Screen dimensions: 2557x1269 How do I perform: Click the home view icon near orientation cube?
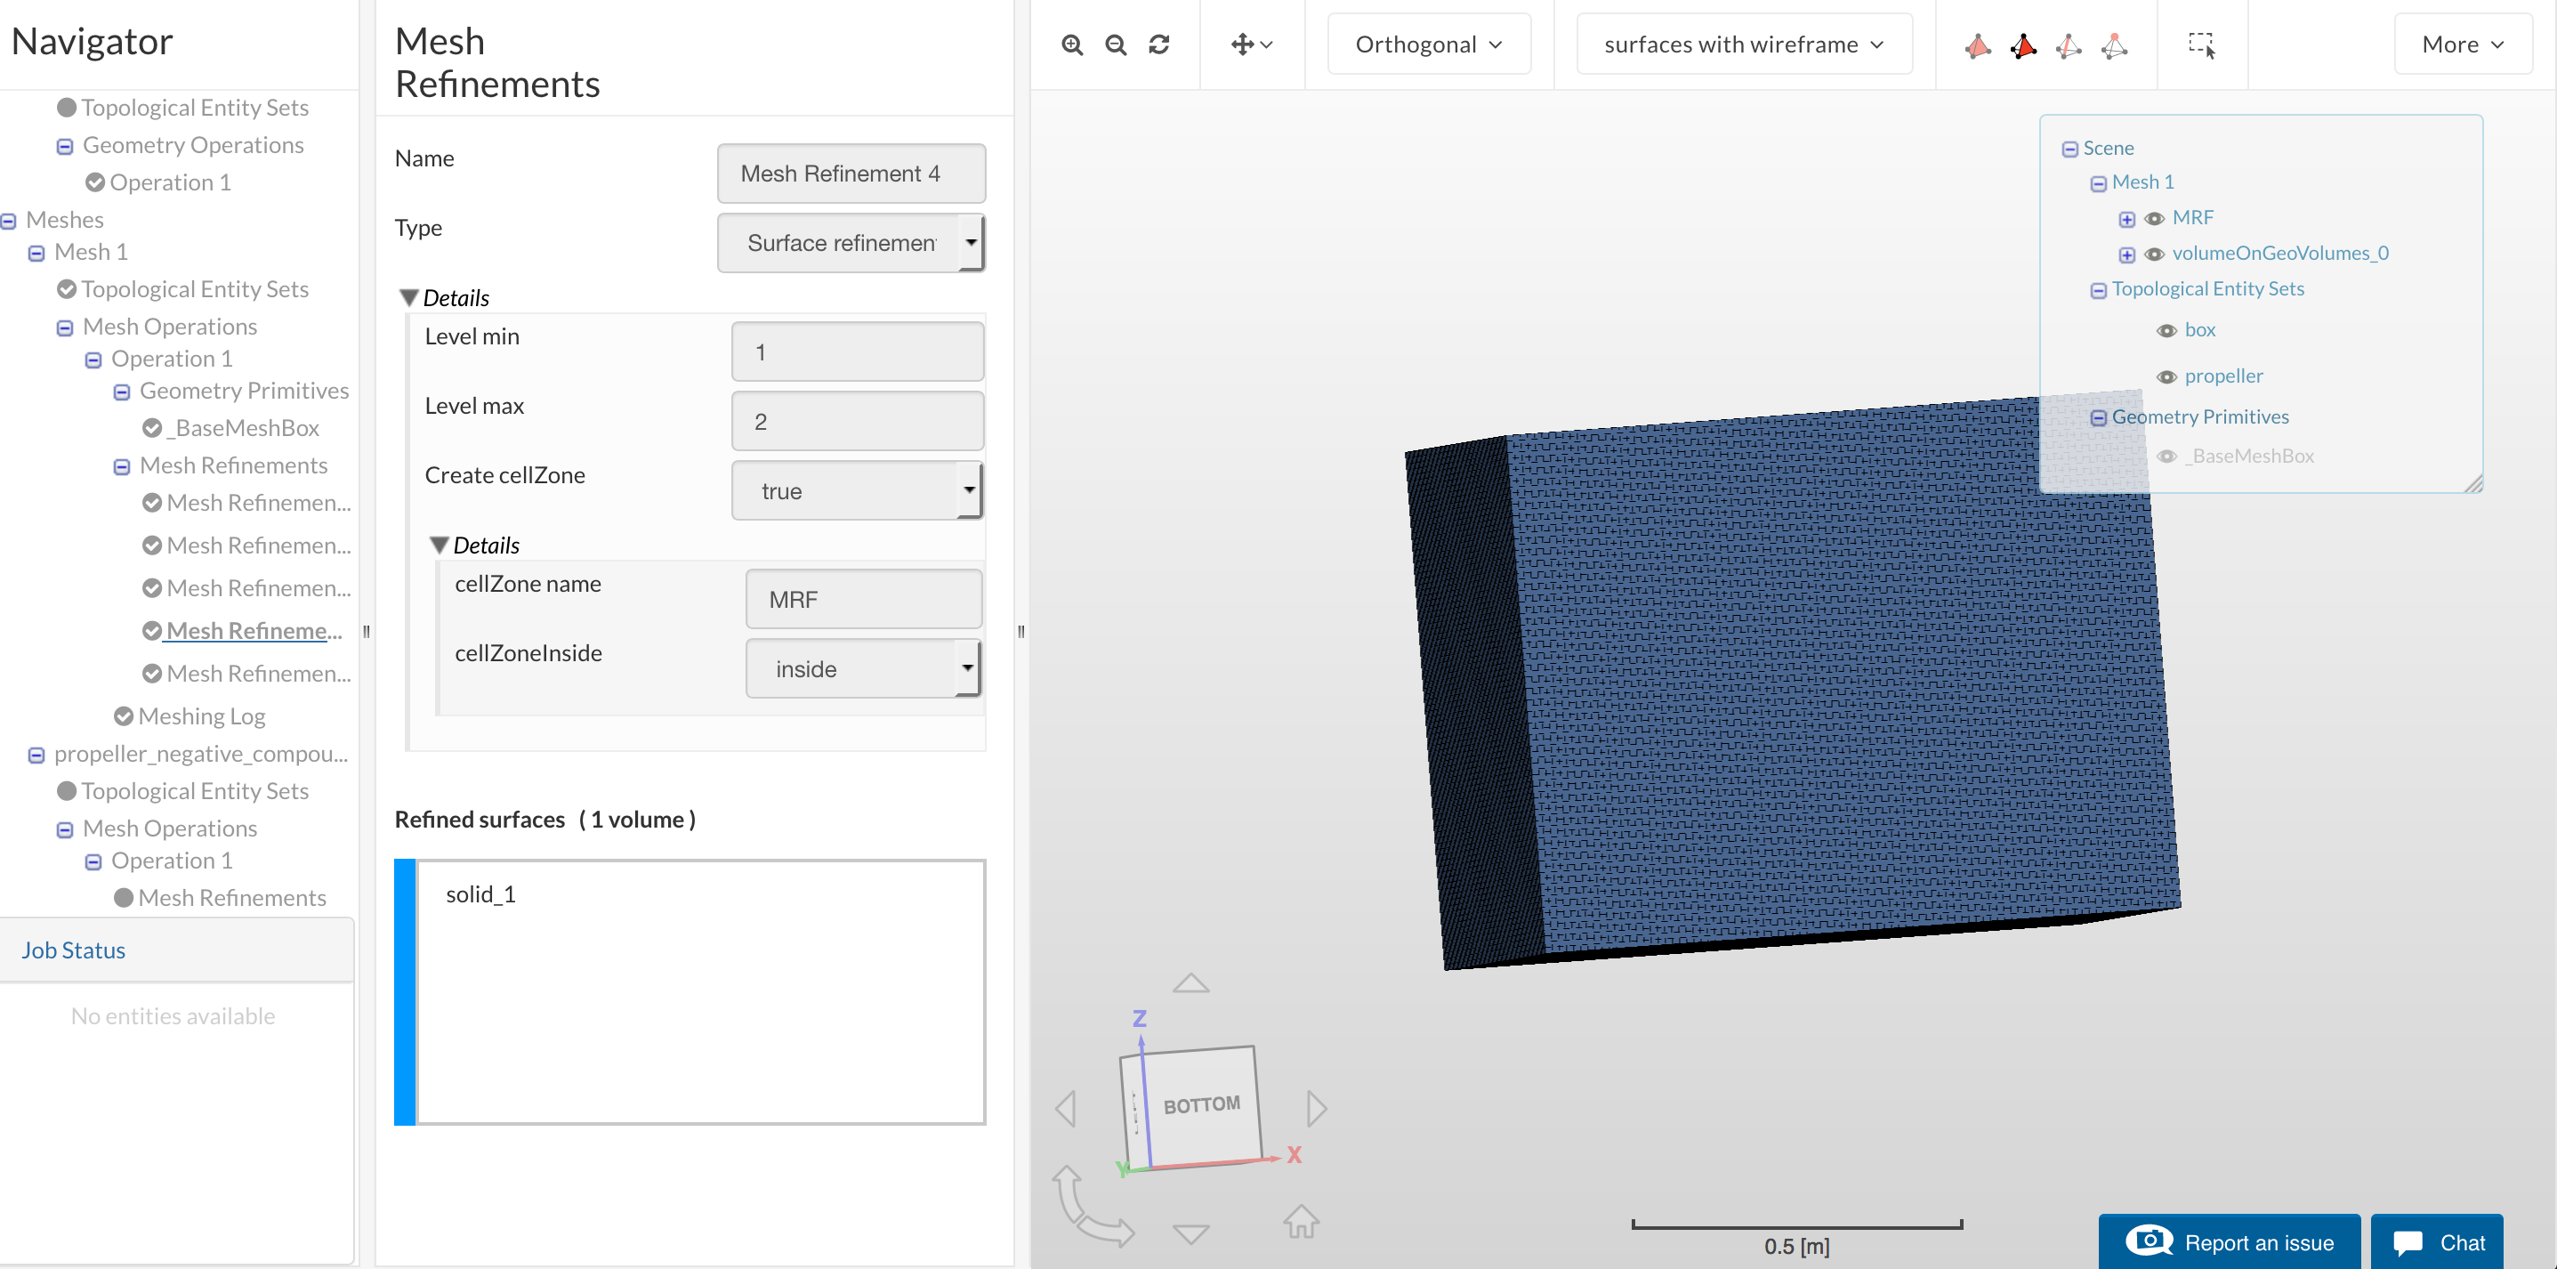tap(1301, 1221)
